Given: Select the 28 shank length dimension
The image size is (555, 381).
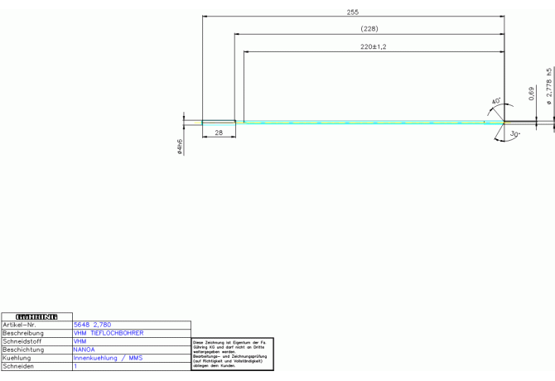Looking at the screenshot, I should (x=219, y=133).
